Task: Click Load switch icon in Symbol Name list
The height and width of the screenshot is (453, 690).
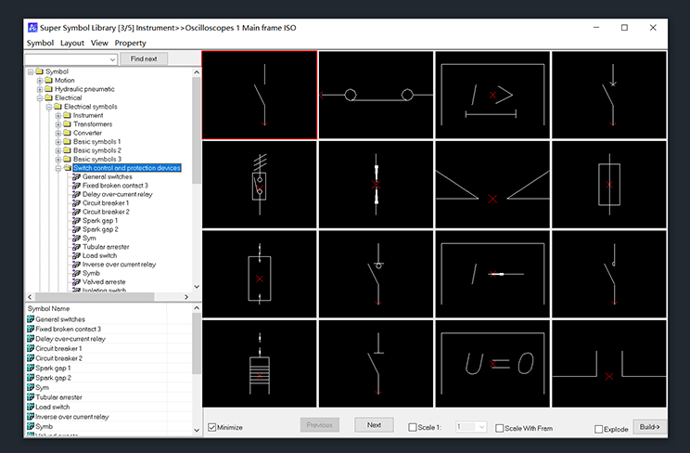Action: (x=31, y=408)
